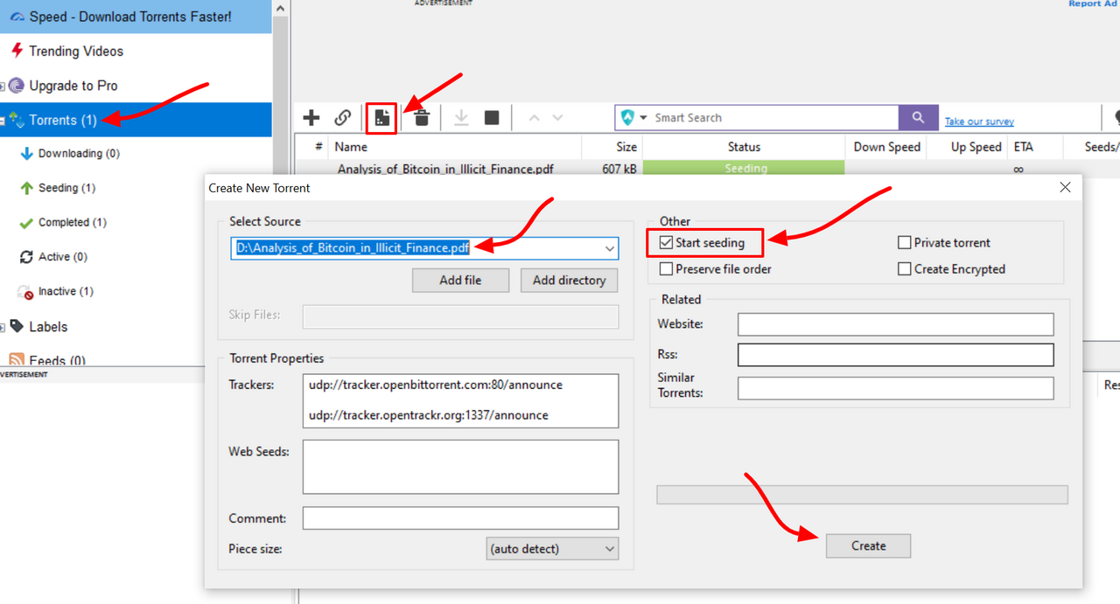1120x604 pixels.
Task: Click the Labels tag icon
Action: coord(17,326)
